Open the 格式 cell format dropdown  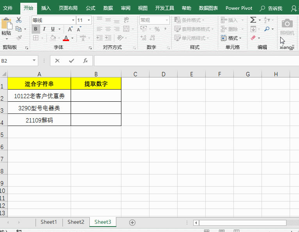coord(231,38)
